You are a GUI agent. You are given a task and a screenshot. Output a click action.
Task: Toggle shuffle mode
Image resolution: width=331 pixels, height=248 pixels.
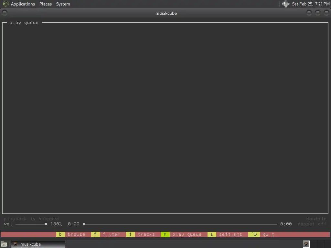[x=316, y=219]
